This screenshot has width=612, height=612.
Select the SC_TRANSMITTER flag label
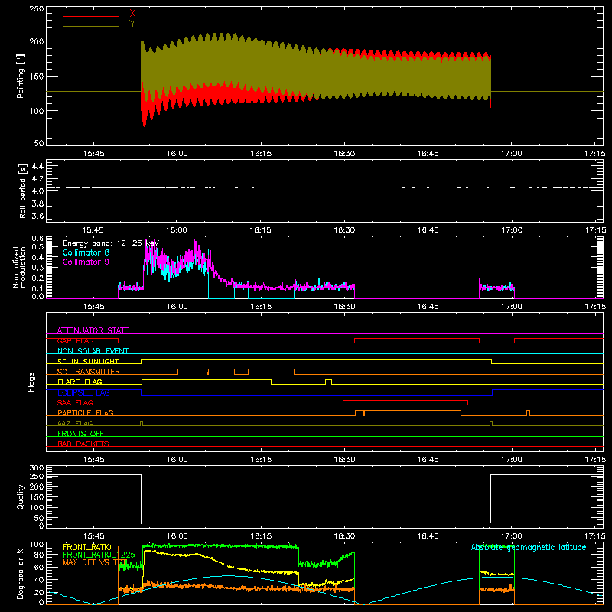point(89,372)
